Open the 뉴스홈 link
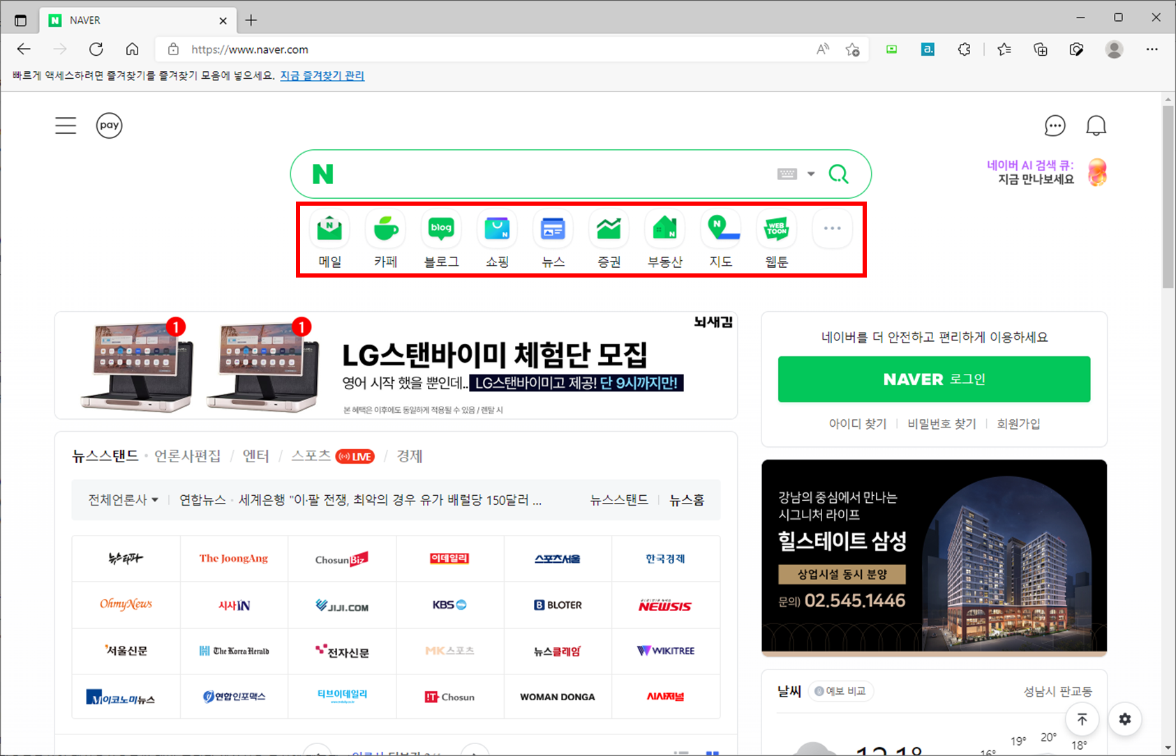The image size is (1176, 756). (x=687, y=500)
